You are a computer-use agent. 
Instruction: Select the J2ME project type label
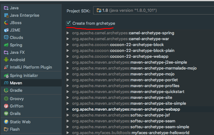point(15,30)
